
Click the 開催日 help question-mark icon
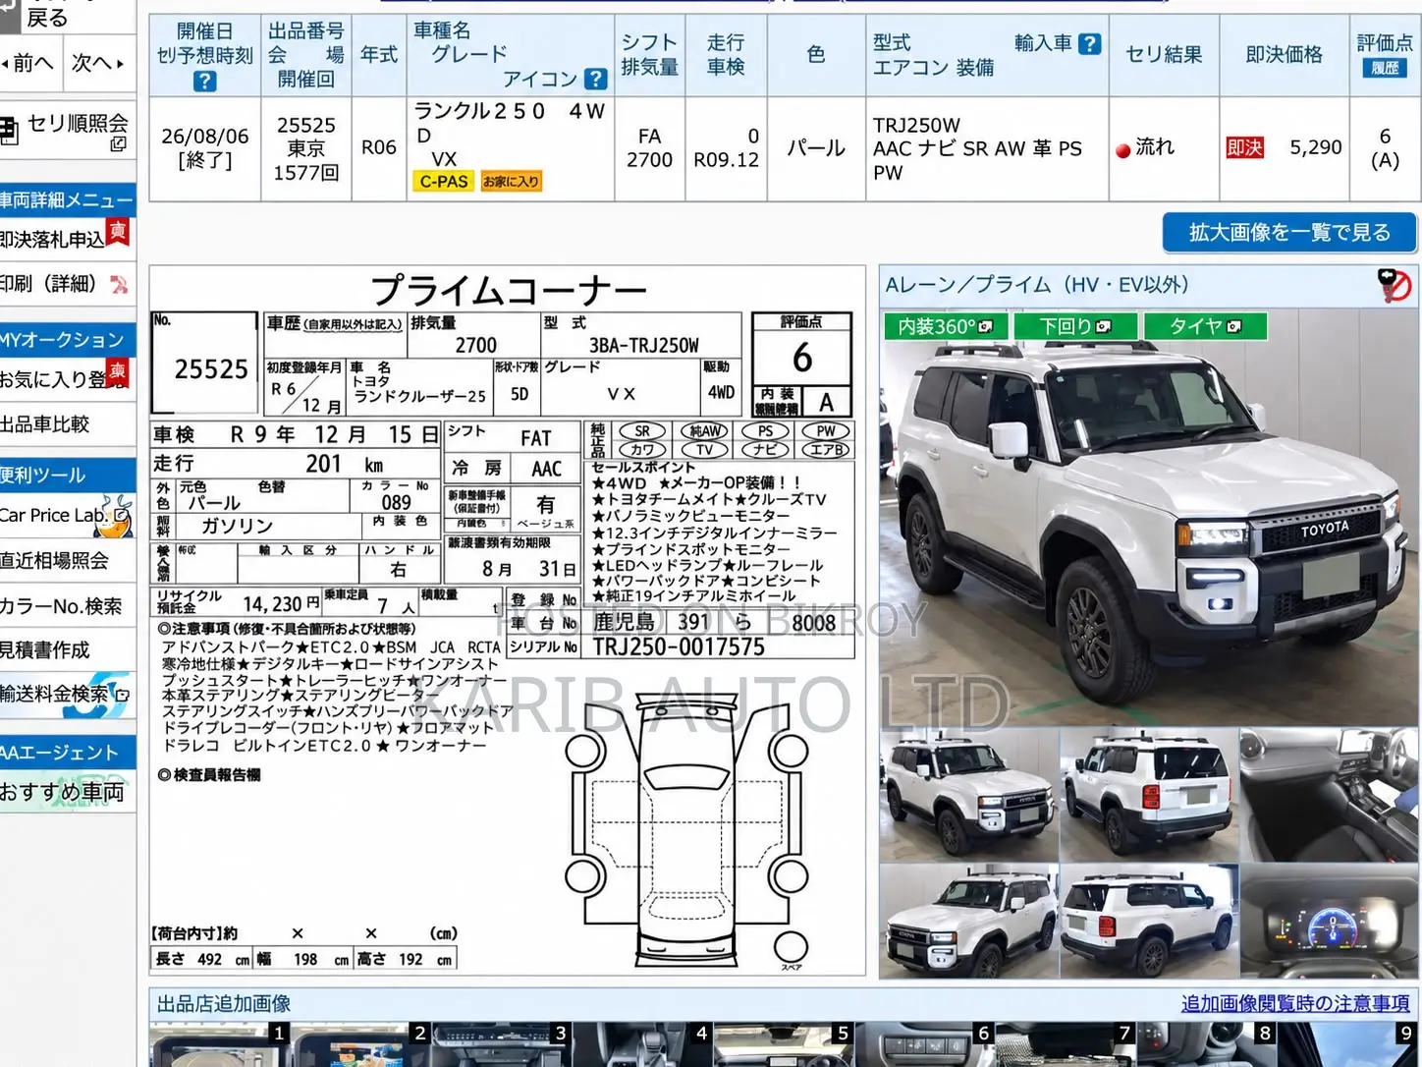pyautogui.click(x=204, y=82)
